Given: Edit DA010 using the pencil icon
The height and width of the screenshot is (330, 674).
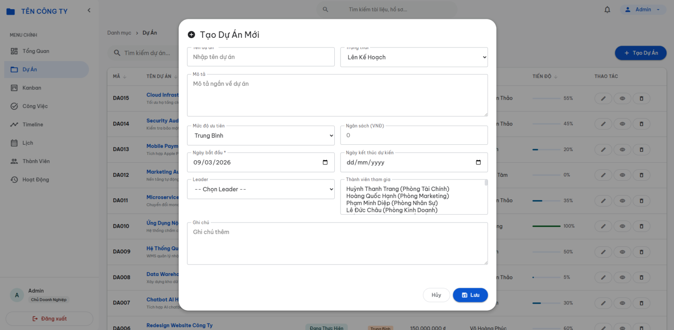Looking at the screenshot, I should (x=603, y=226).
